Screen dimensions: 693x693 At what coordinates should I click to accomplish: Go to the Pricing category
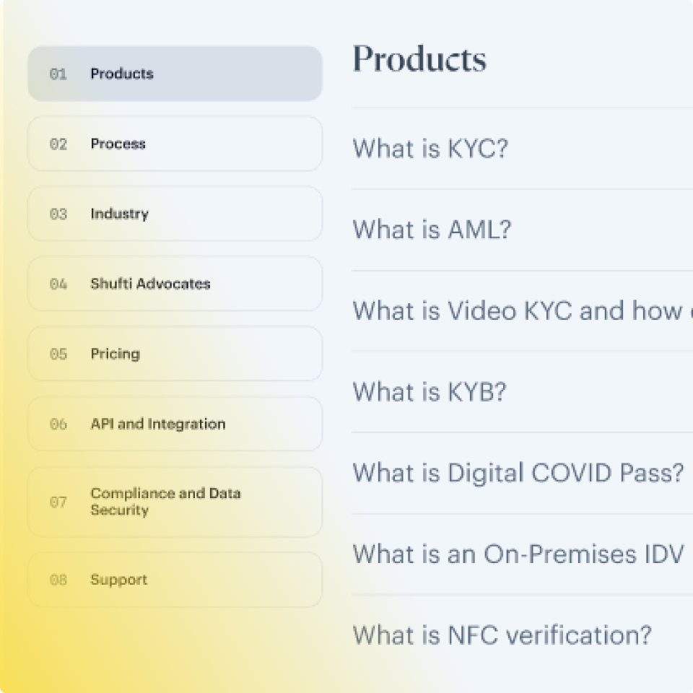coord(175,354)
